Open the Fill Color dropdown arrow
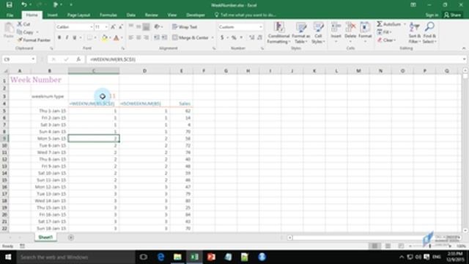The height and width of the screenshot is (264, 469). click(110, 37)
